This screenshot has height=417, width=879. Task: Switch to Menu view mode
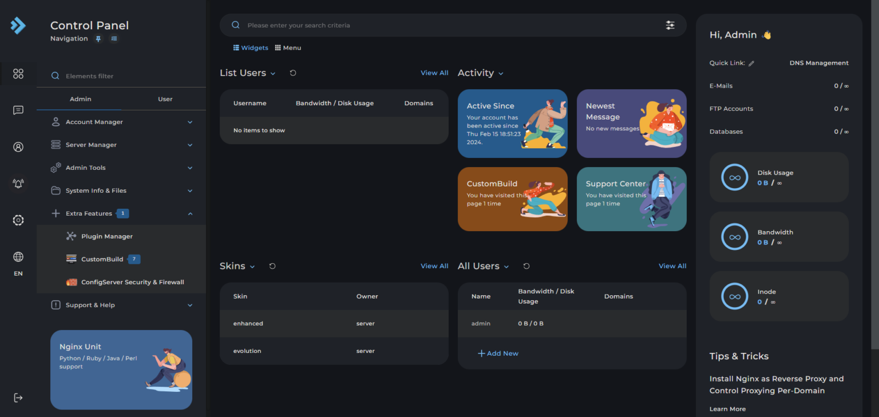pyautogui.click(x=288, y=48)
